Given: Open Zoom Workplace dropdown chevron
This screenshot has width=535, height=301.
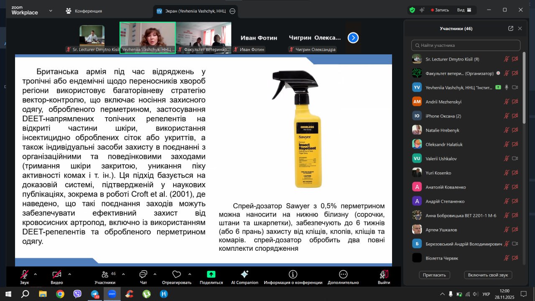Looking at the screenshot, I should 51,10.
